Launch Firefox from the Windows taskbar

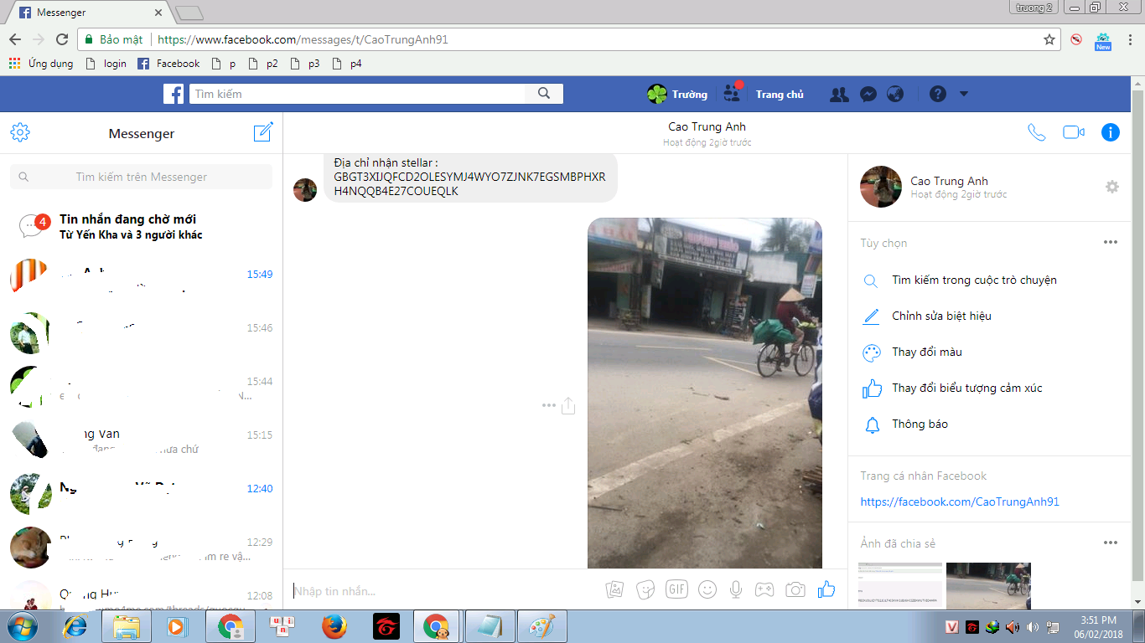tap(334, 626)
